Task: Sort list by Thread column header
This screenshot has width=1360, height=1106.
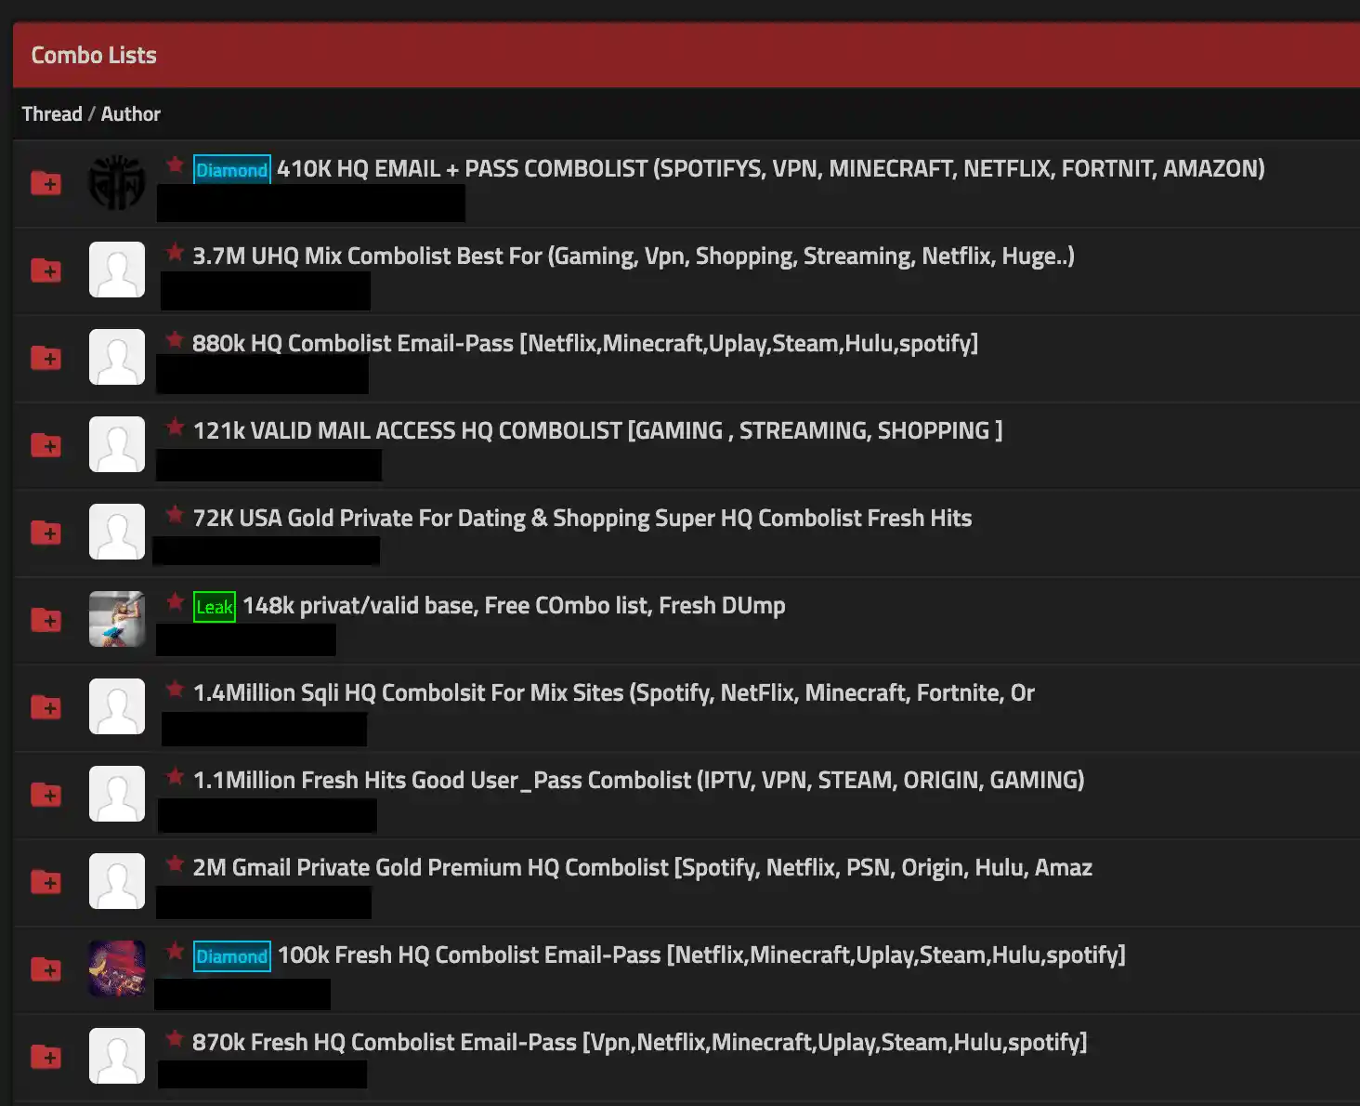Action: pyautogui.click(x=52, y=114)
